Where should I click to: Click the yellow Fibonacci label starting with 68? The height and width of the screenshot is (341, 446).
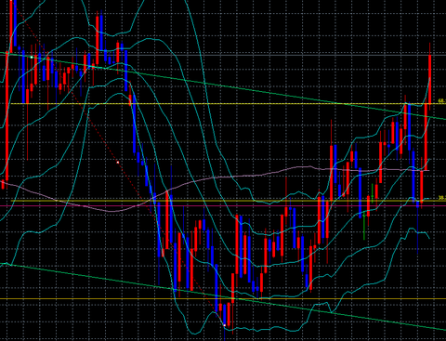click(442, 101)
